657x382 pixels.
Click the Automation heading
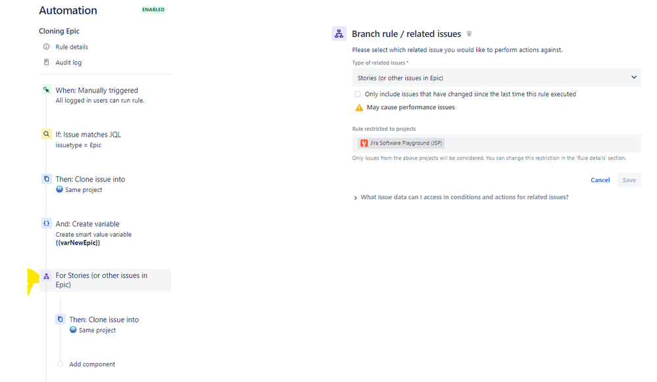68,11
